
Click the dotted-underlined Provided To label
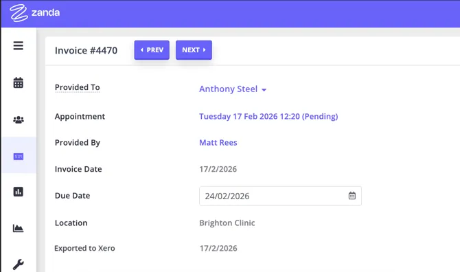click(77, 87)
